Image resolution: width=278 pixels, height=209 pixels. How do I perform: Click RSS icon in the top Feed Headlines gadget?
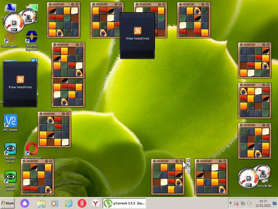(138, 30)
